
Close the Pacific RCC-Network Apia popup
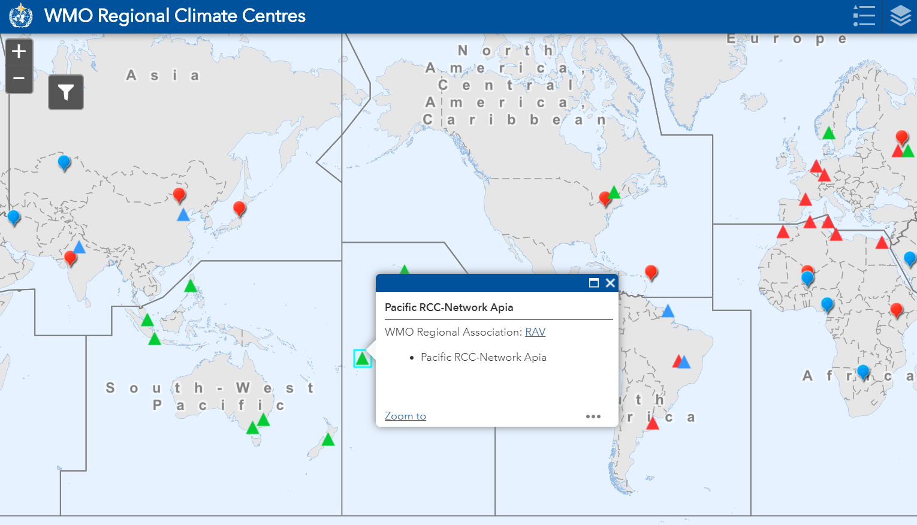(610, 283)
